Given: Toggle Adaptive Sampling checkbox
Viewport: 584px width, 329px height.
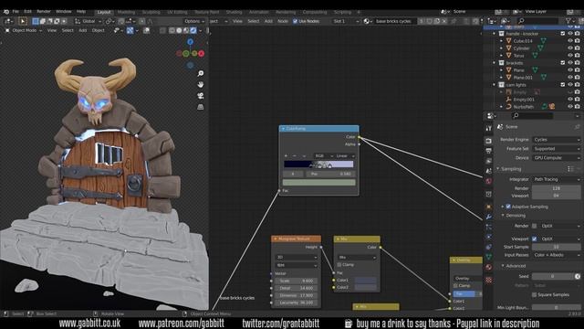Looking at the screenshot, I should (x=508, y=207).
